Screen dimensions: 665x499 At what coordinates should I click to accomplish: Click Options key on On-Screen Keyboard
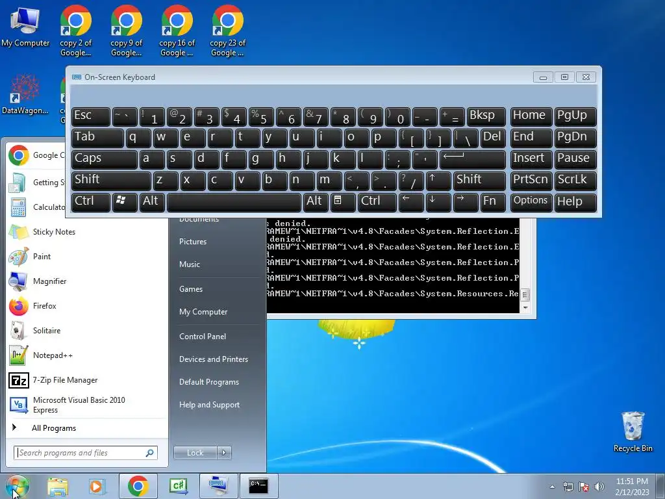click(x=531, y=202)
